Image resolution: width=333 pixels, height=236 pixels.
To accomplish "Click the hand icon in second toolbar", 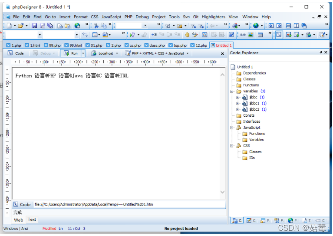I will [187, 35].
